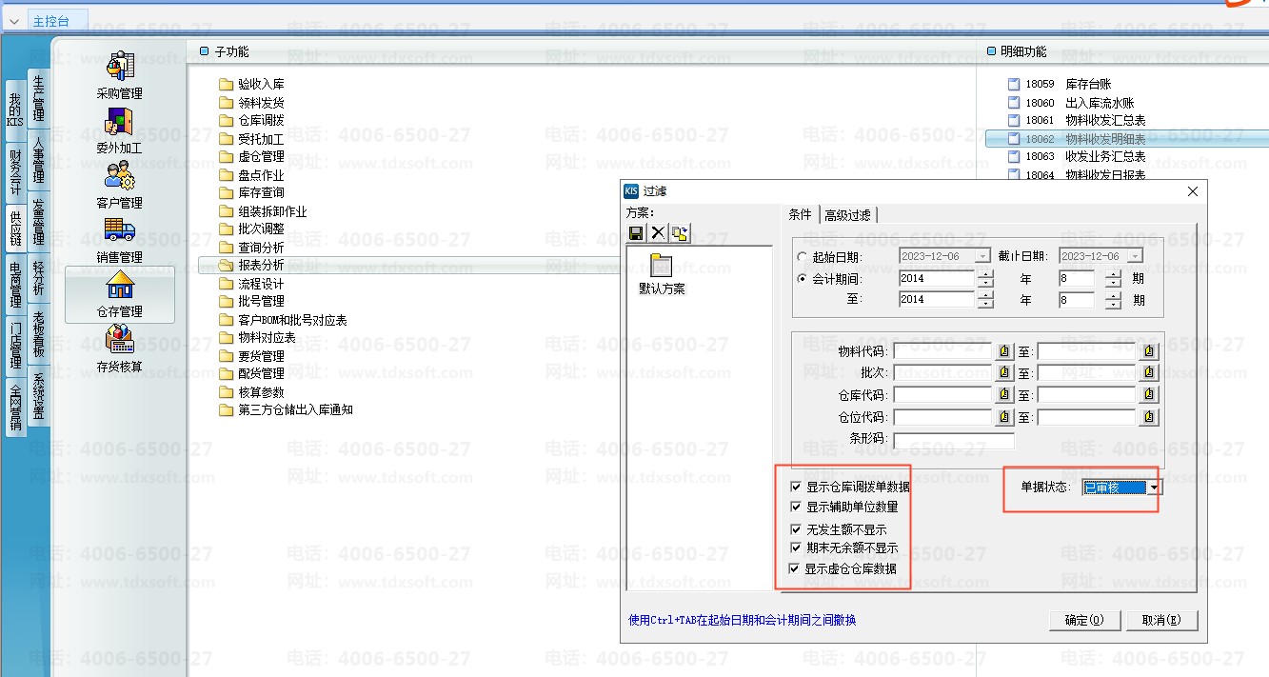Viewport: 1269px width, 677px height.
Task: Open the 客户管理 module icon
Action: 120,186
